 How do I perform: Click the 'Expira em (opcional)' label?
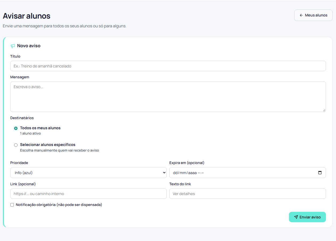click(187, 163)
